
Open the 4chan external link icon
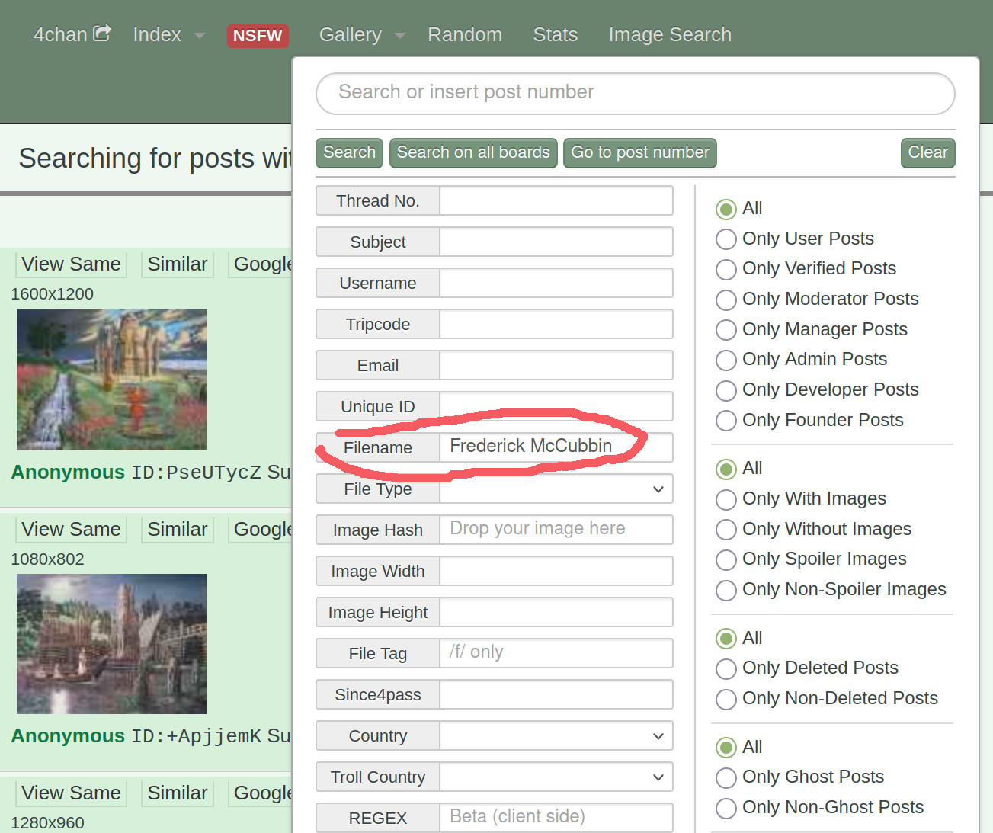point(102,34)
